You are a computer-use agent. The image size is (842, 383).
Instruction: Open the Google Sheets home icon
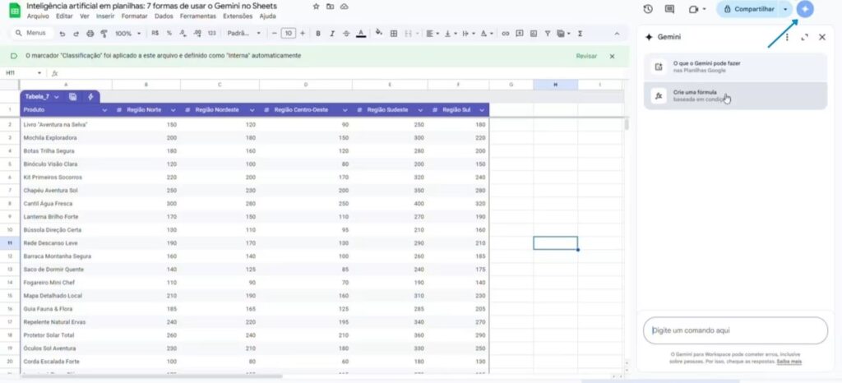[x=15, y=11]
